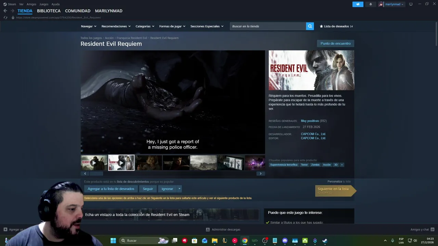Click the wishlist star icon
The height and width of the screenshot is (246, 438).
(321, 26)
